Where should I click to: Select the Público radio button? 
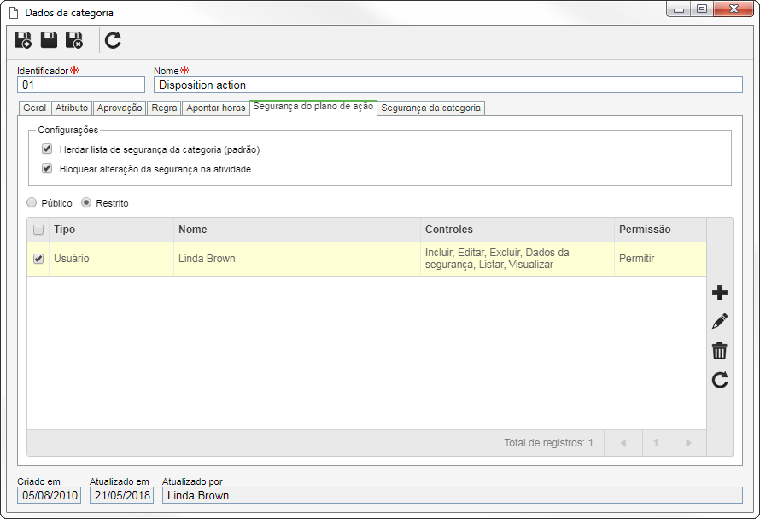coord(32,202)
